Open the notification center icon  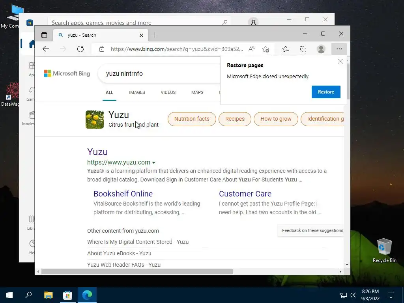[x=391, y=295]
